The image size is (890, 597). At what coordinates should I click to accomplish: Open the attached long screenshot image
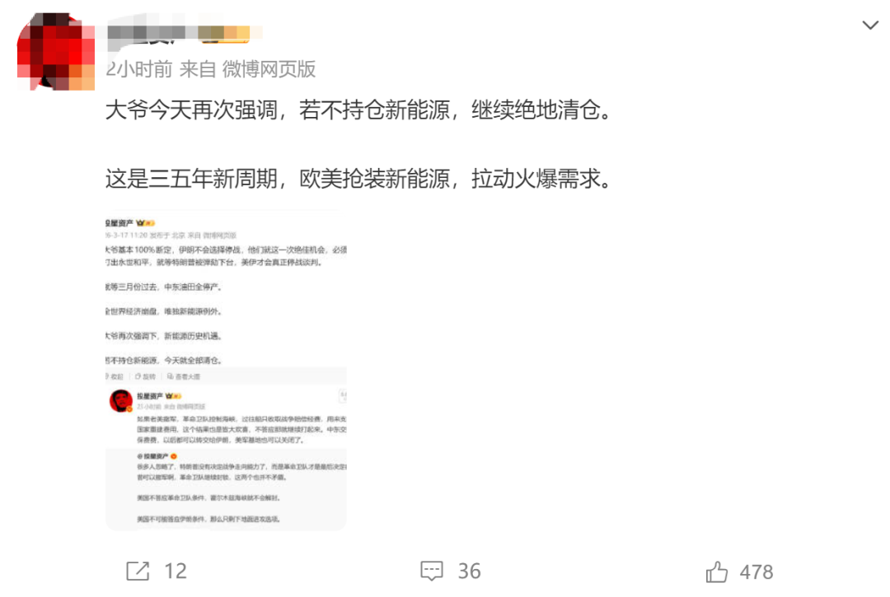point(226,371)
